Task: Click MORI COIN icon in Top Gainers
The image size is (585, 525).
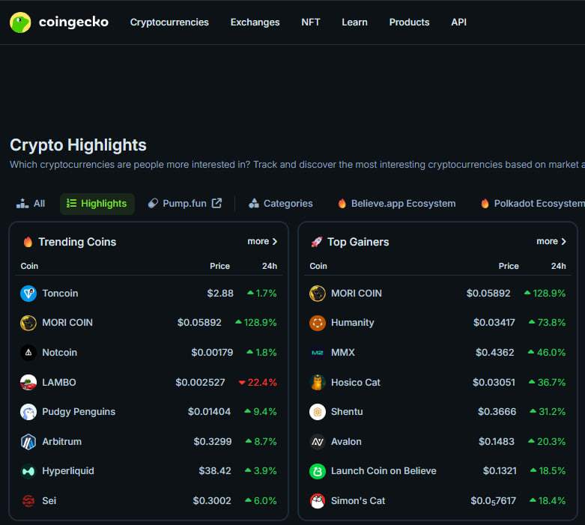Action: 318,294
